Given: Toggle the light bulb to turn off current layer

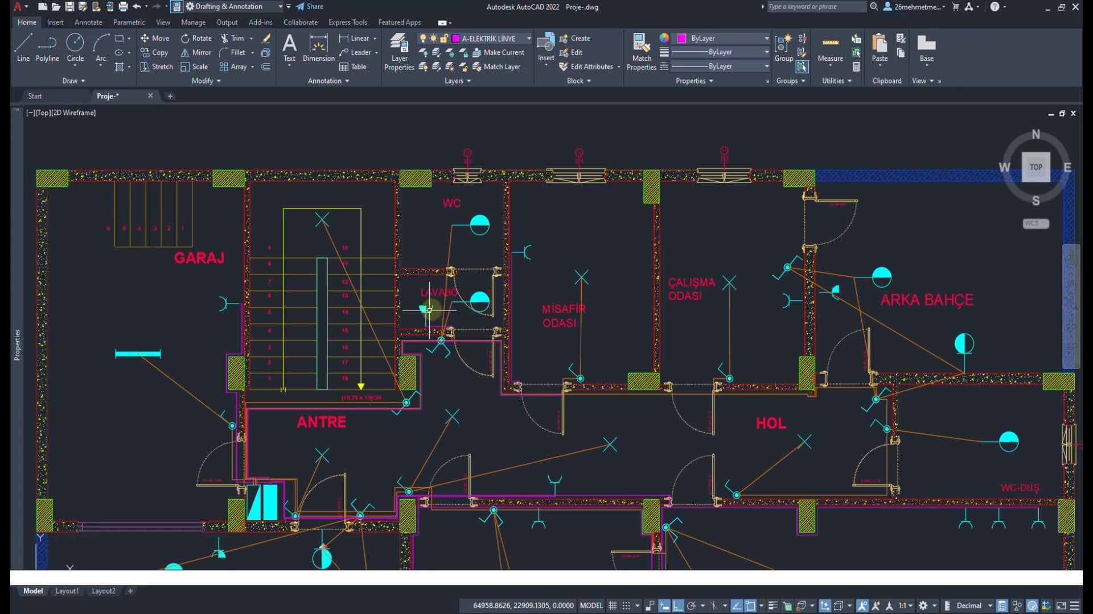Looking at the screenshot, I should tap(424, 38).
